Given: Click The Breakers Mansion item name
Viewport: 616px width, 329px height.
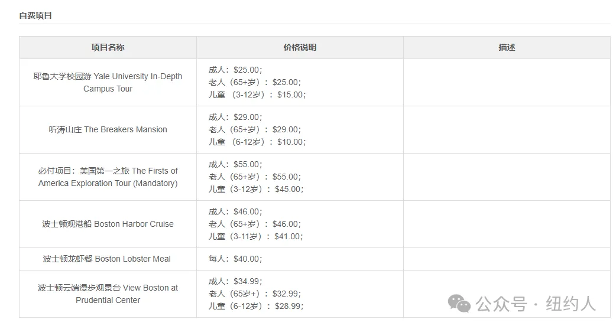Looking at the screenshot, I should click(108, 129).
